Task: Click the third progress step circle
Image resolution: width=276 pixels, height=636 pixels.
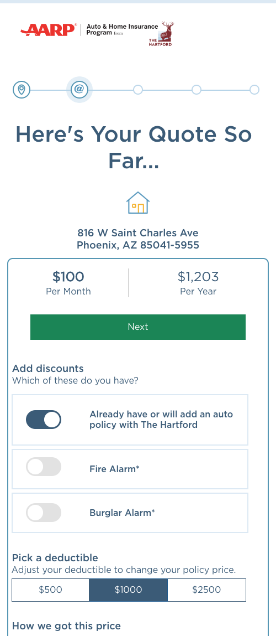Action: click(x=137, y=90)
